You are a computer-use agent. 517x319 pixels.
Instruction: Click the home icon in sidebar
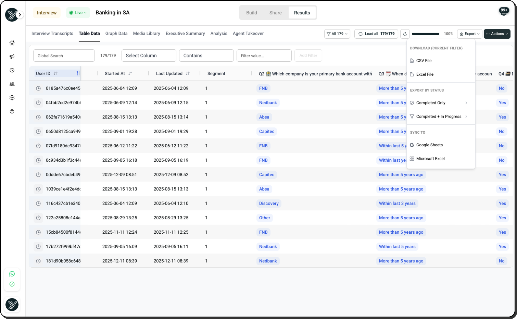[12, 43]
